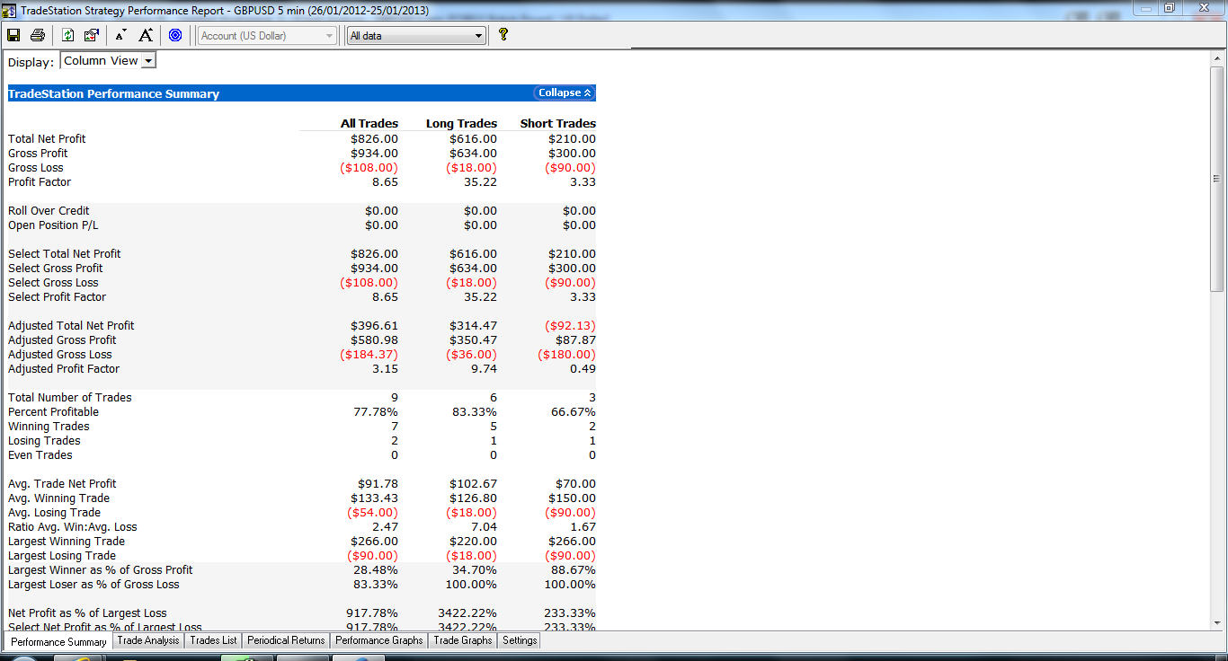Click the Adjusted Gross Loss label
1228x661 pixels.
pos(60,355)
